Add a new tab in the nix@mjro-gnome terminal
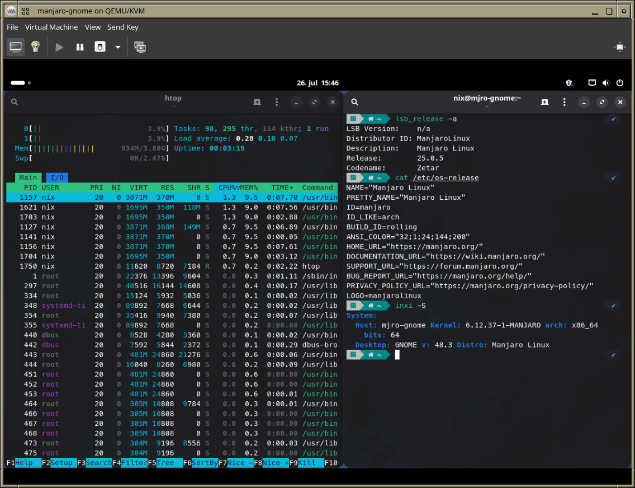Image resolution: width=635 pixels, height=488 pixels. click(544, 102)
